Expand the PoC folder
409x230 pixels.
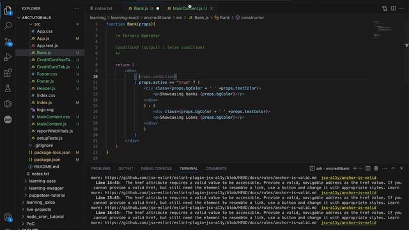pos(30,224)
